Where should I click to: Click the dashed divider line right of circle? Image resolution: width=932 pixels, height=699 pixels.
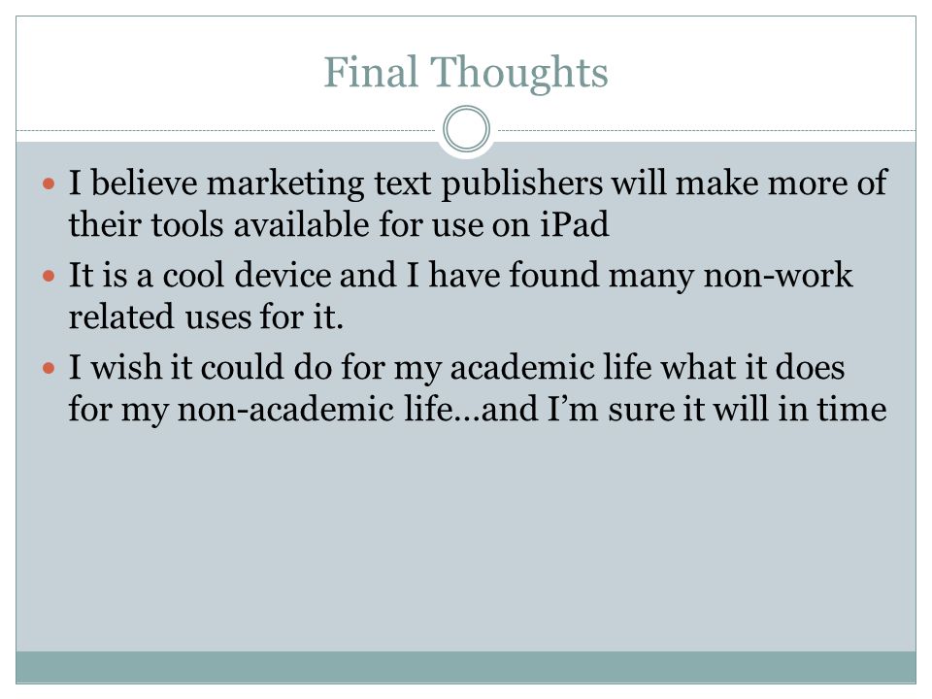[x=707, y=130]
